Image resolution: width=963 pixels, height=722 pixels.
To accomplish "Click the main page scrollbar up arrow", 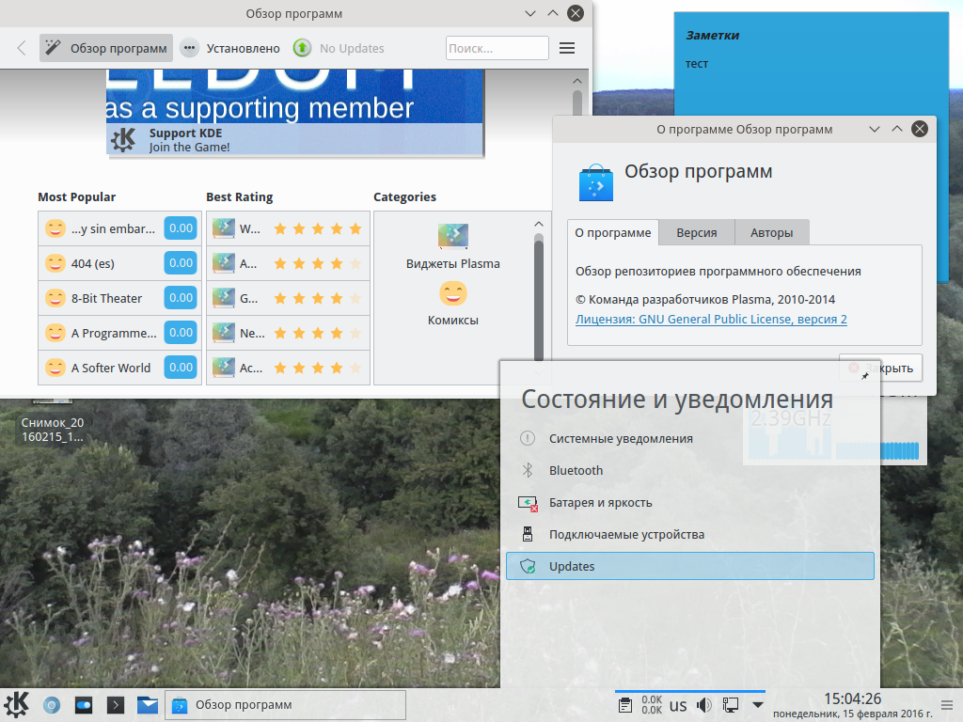I will (x=576, y=81).
